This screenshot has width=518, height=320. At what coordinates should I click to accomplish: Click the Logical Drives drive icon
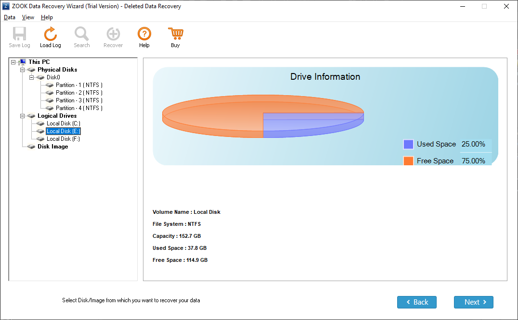click(31, 116)
